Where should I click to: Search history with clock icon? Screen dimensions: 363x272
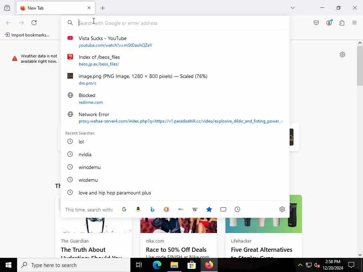237,209
